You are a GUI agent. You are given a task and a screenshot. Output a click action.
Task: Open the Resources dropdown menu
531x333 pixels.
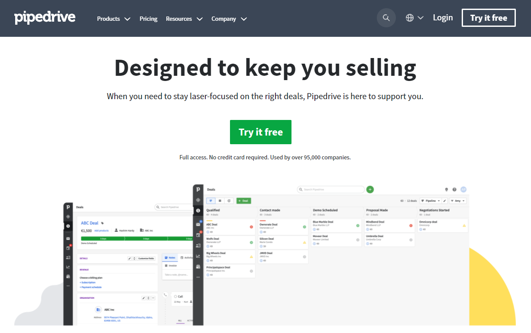(x=184, y=19)
